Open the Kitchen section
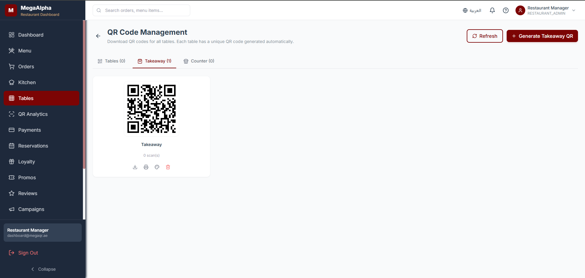Viewport: 585px width, 278px height. click(x=41, y=82)
